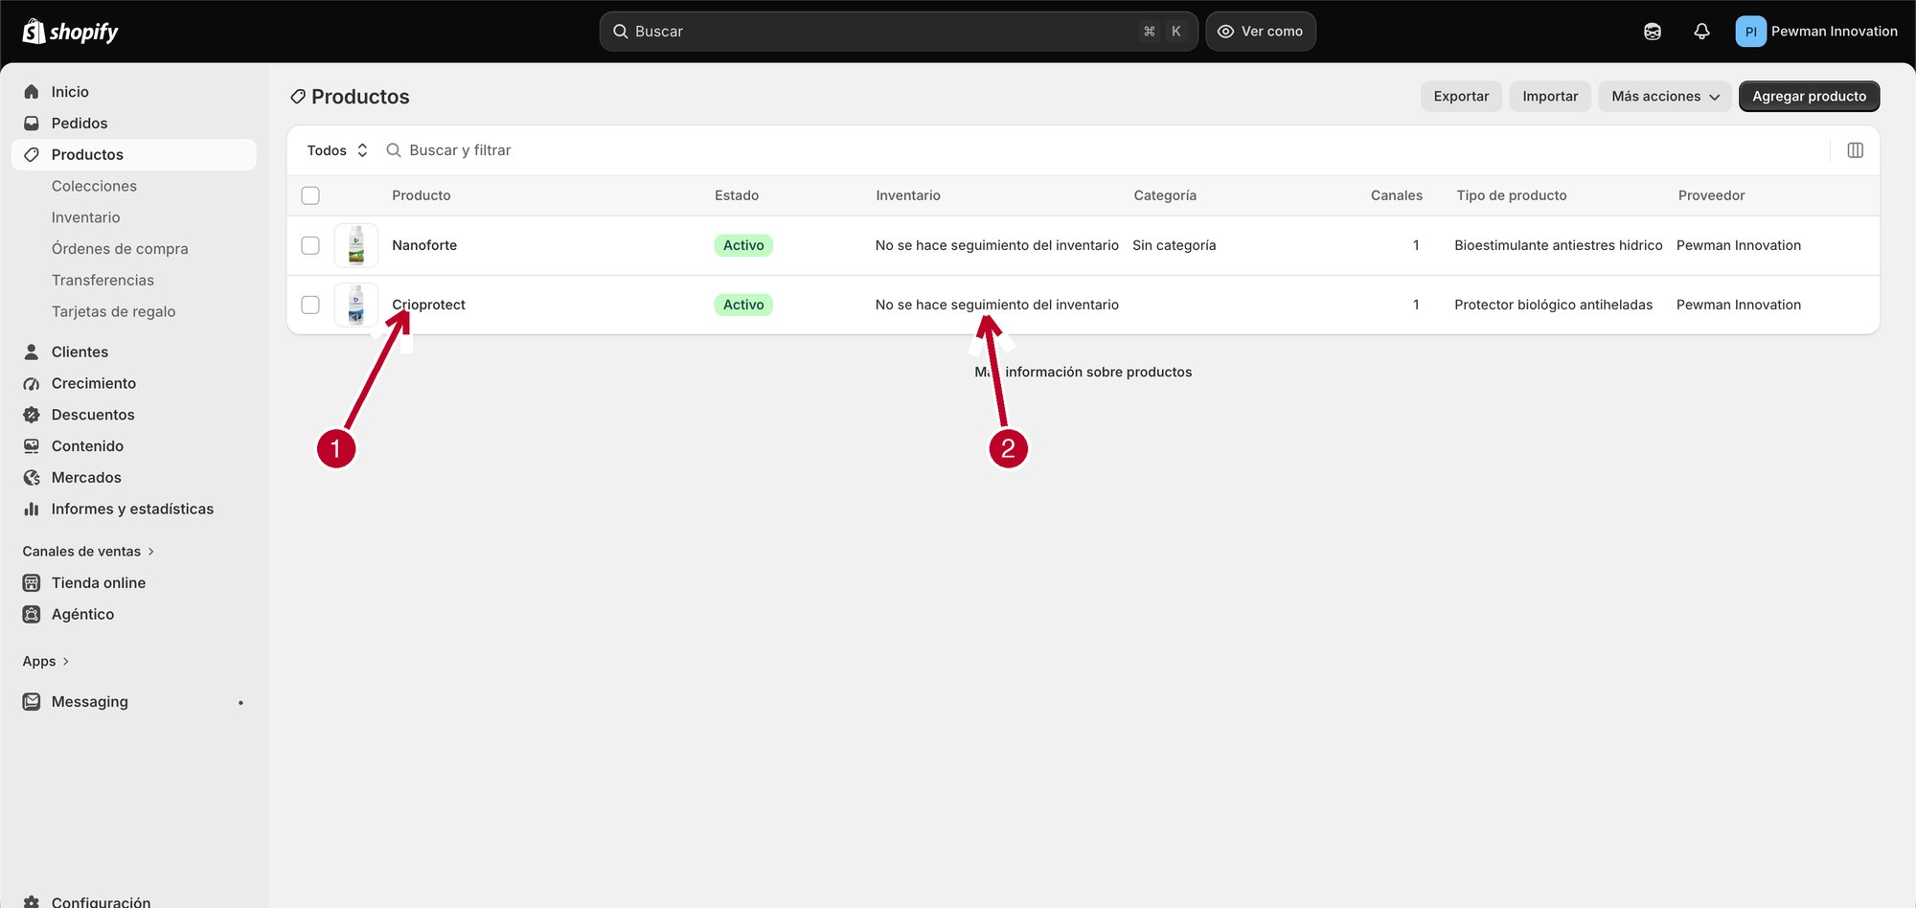The image size is (1916, 908).
Task: Open Tarjetas de regalo
Action: pos(113,311)
